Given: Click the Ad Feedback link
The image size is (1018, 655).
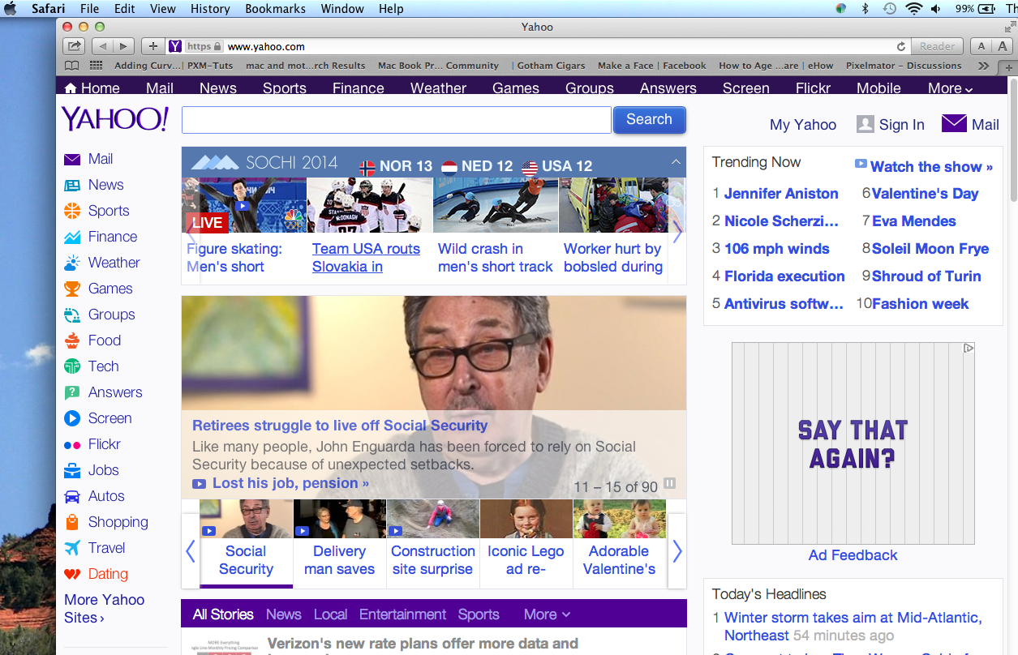Looking at the screenshot, I should click(853, 555).
